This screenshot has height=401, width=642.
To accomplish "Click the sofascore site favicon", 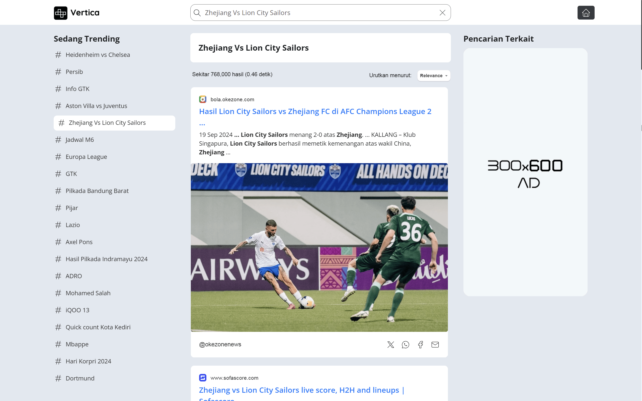I will [x=203, y=378].
